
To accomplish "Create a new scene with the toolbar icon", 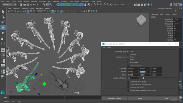I will [21, 5].
